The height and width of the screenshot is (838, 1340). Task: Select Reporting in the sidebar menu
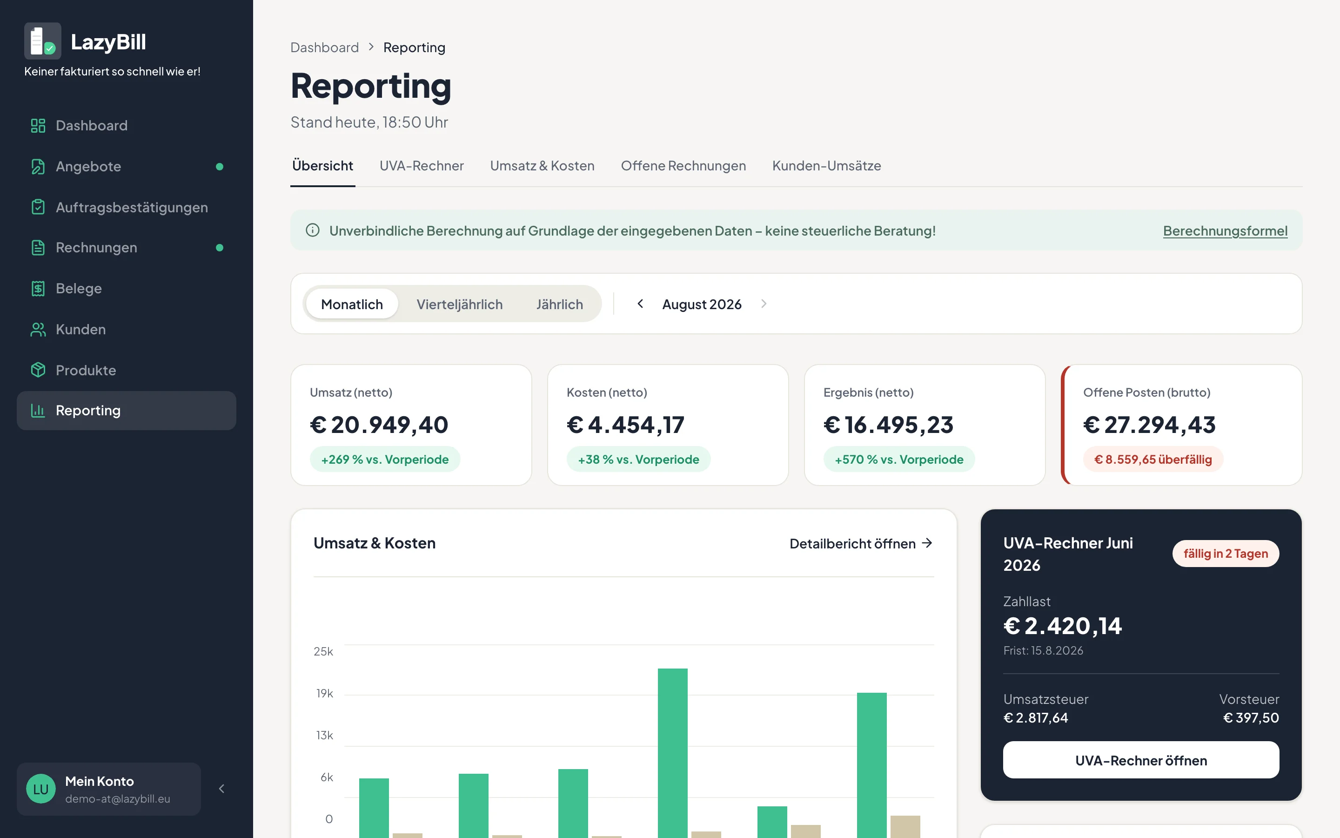pyautogui.click(x=126, y=410)
